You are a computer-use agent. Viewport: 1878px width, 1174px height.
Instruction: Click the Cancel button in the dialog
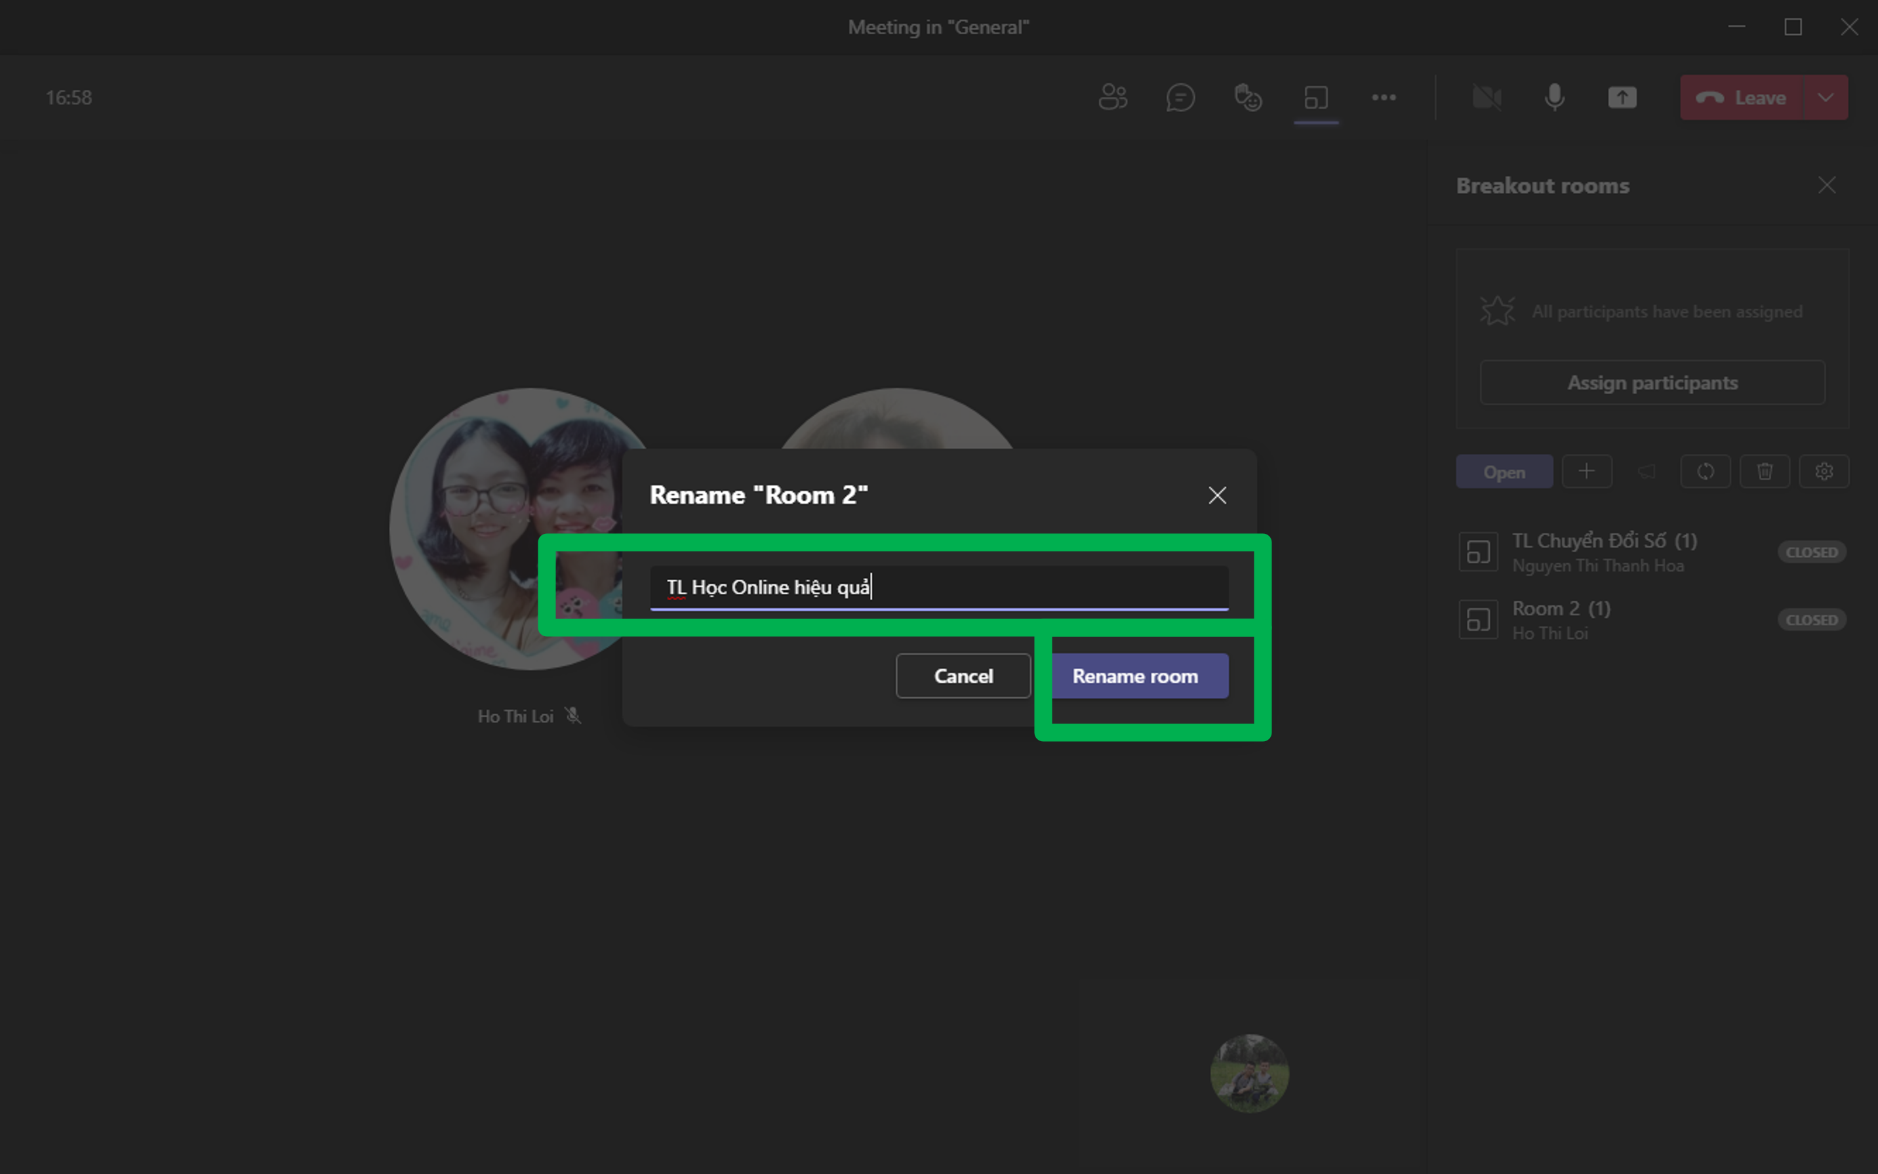click(x=963, y=676)
